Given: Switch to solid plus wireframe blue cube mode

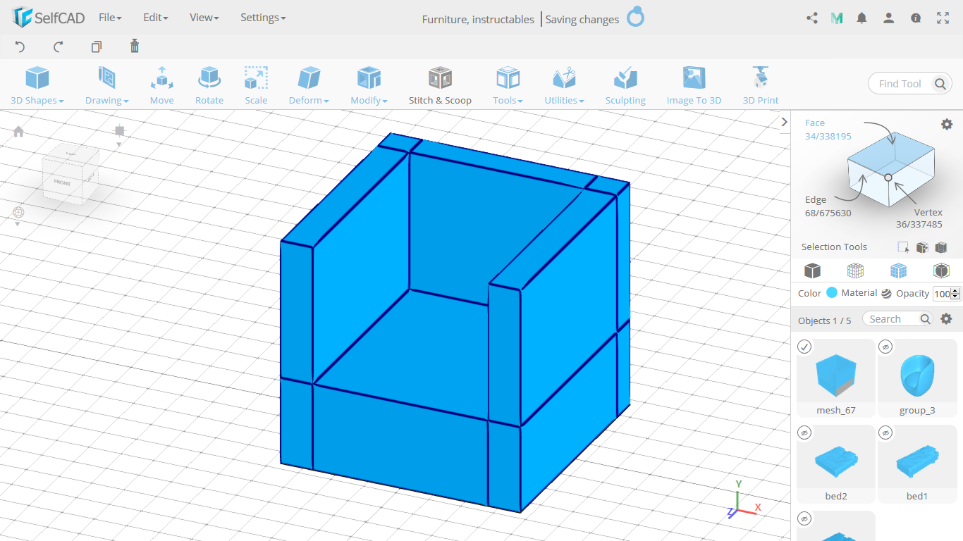Looking at the screenshot, I should pyautogui.click(x=898, y=270).
